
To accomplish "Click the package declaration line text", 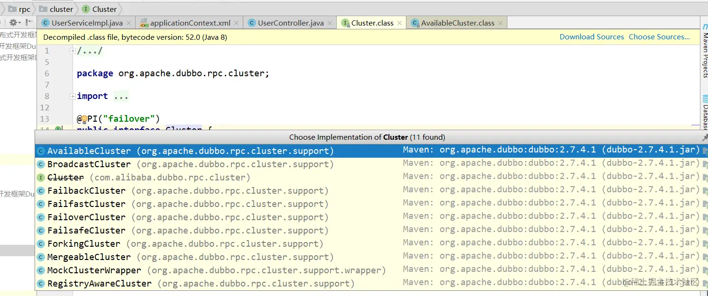I will coord(173,73).
